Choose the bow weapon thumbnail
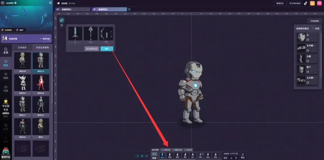The height and width of the screenshot is (160, 324). tap(106, 33)
